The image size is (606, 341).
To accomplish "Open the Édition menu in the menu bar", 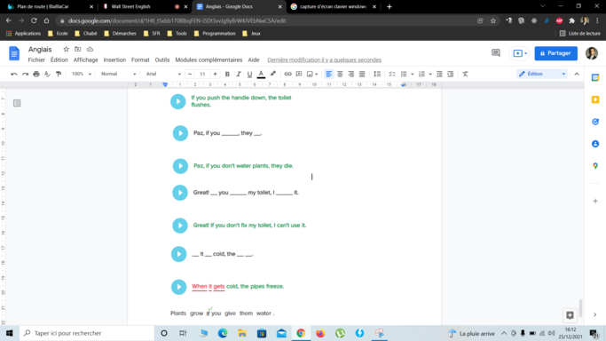I will pyautogui.click(x=59, y=59).
